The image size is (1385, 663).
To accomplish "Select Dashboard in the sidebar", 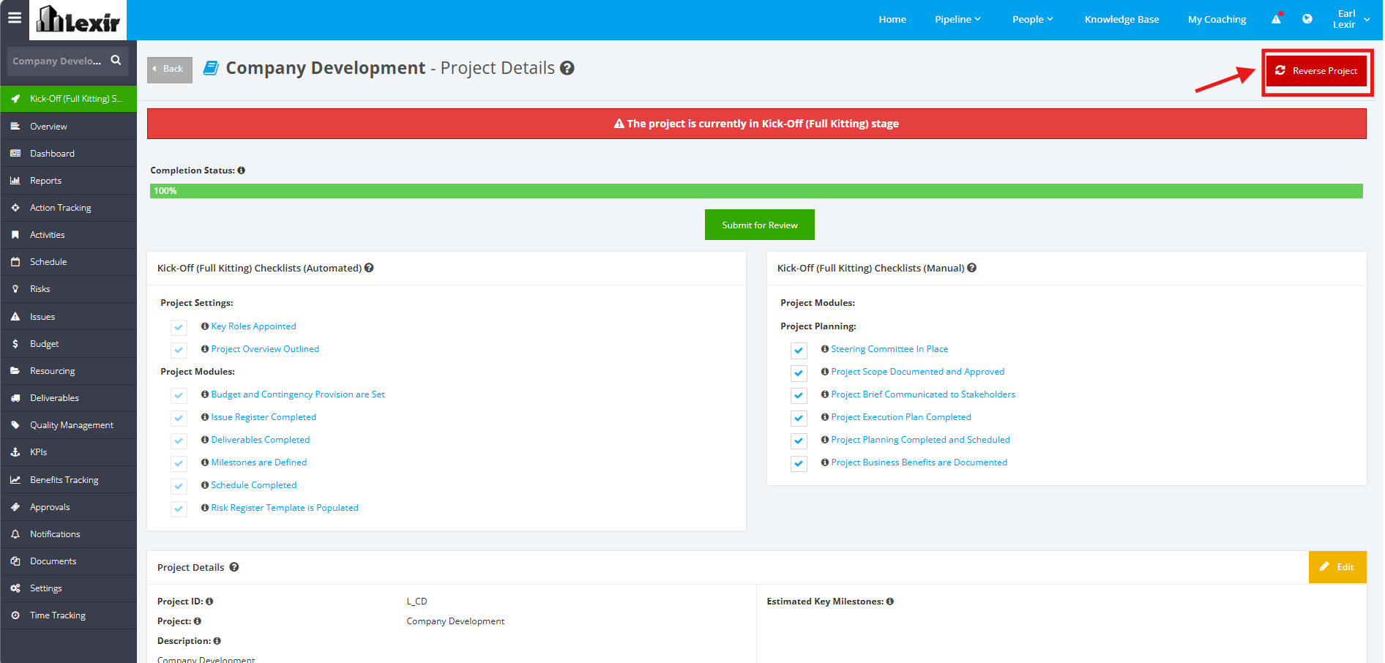I will point(68,154).
